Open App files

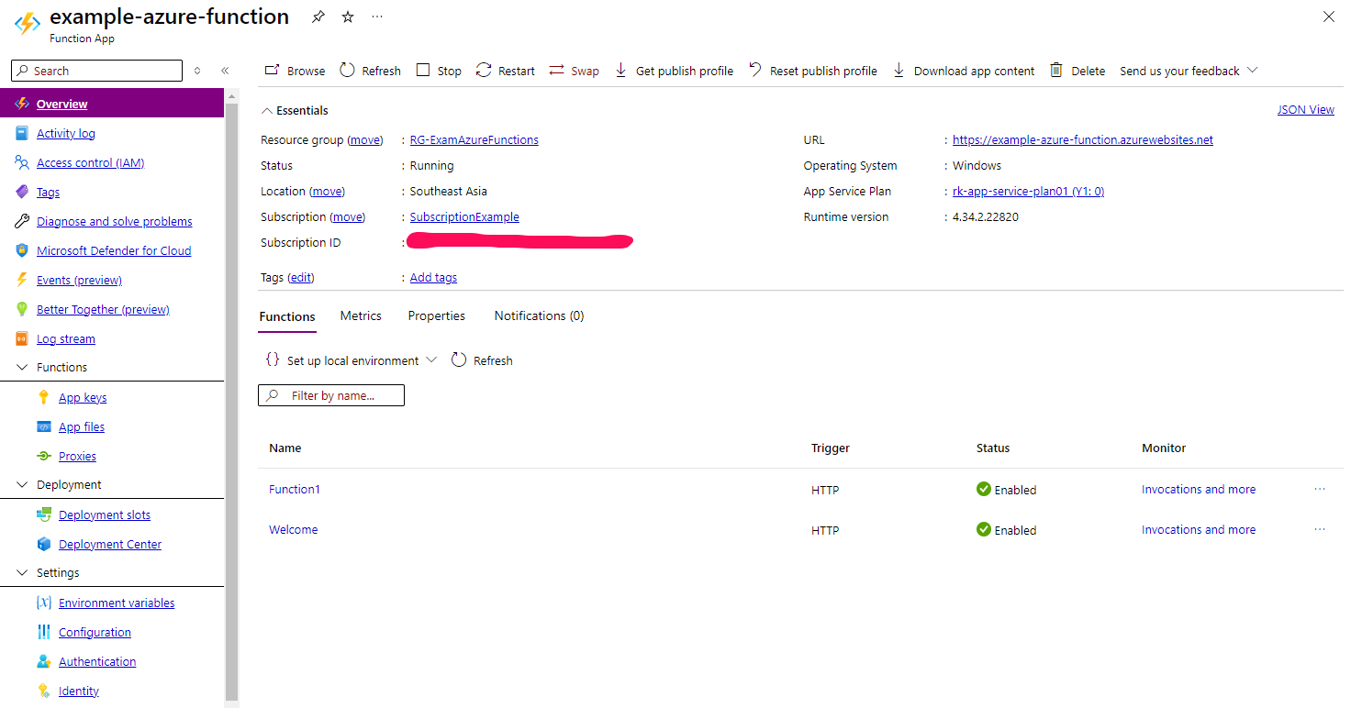click(82, 426)
